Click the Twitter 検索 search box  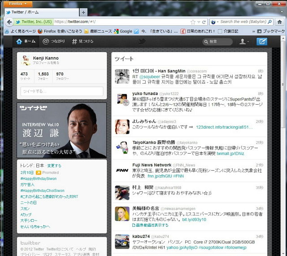[x=217, y=42]
